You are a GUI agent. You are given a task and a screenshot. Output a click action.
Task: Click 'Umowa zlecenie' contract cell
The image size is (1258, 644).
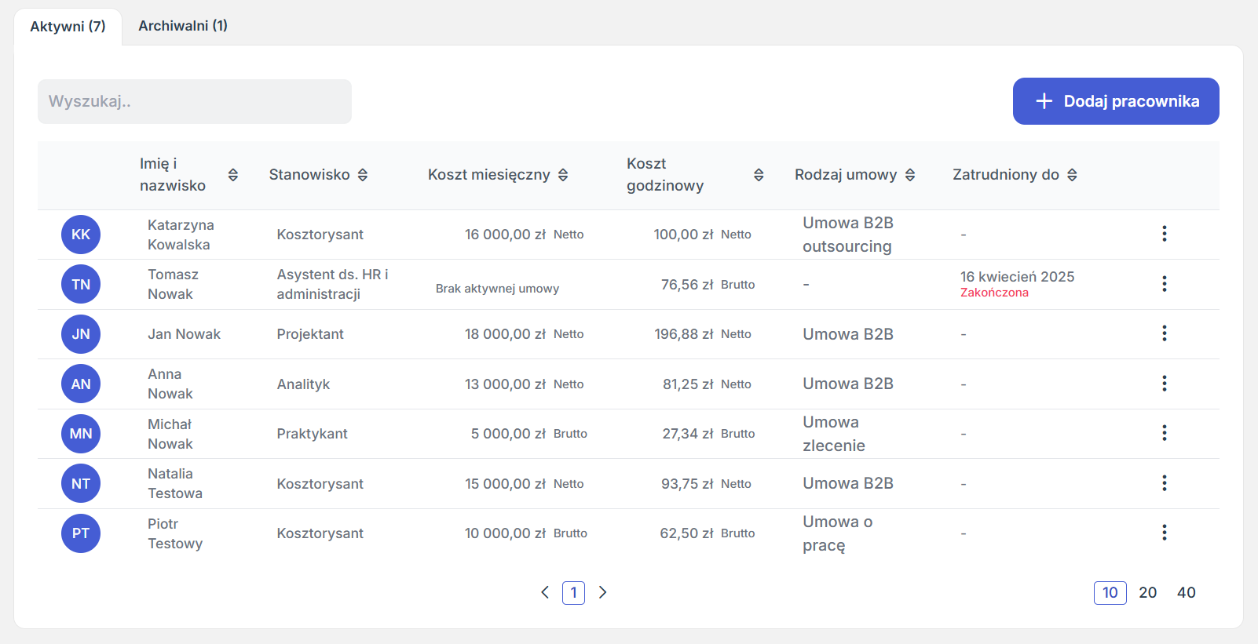coord(834,434)
